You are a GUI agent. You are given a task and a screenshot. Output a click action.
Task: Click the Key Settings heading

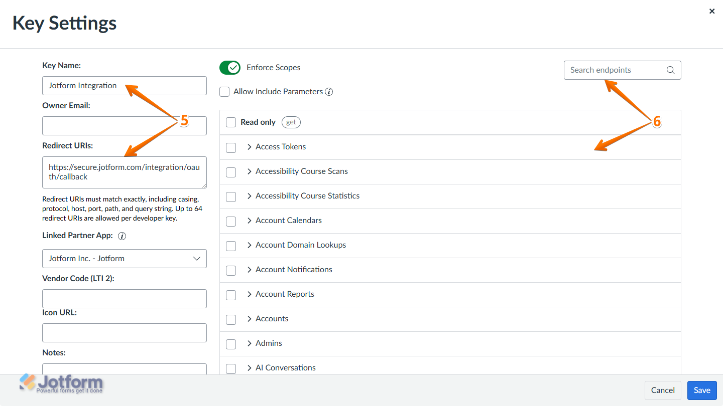pos(65,24)
